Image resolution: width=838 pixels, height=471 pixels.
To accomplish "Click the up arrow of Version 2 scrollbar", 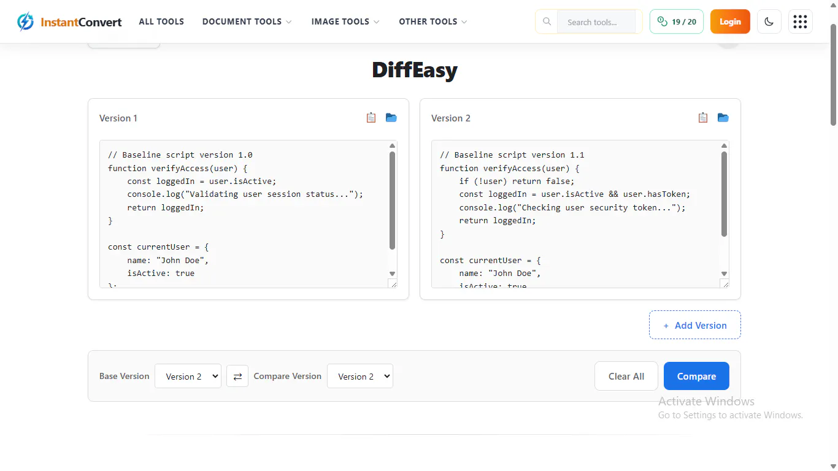I will pos(725,145).
